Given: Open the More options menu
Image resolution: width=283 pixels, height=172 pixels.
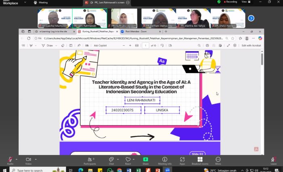Looking at the screenshot, I should coord(218,159).
